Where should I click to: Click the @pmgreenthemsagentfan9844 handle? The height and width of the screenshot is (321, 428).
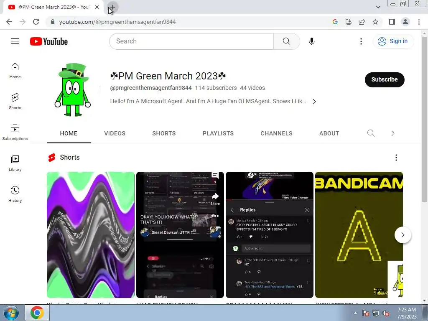[151, 88]
